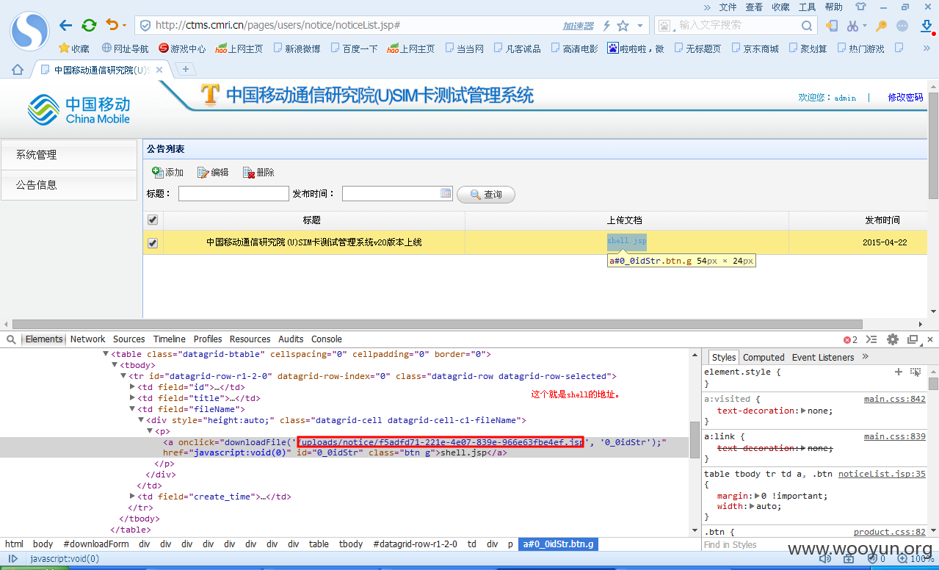Open the calendar picker for 发布时间
939x570 pixels.
tap(446, 193)
